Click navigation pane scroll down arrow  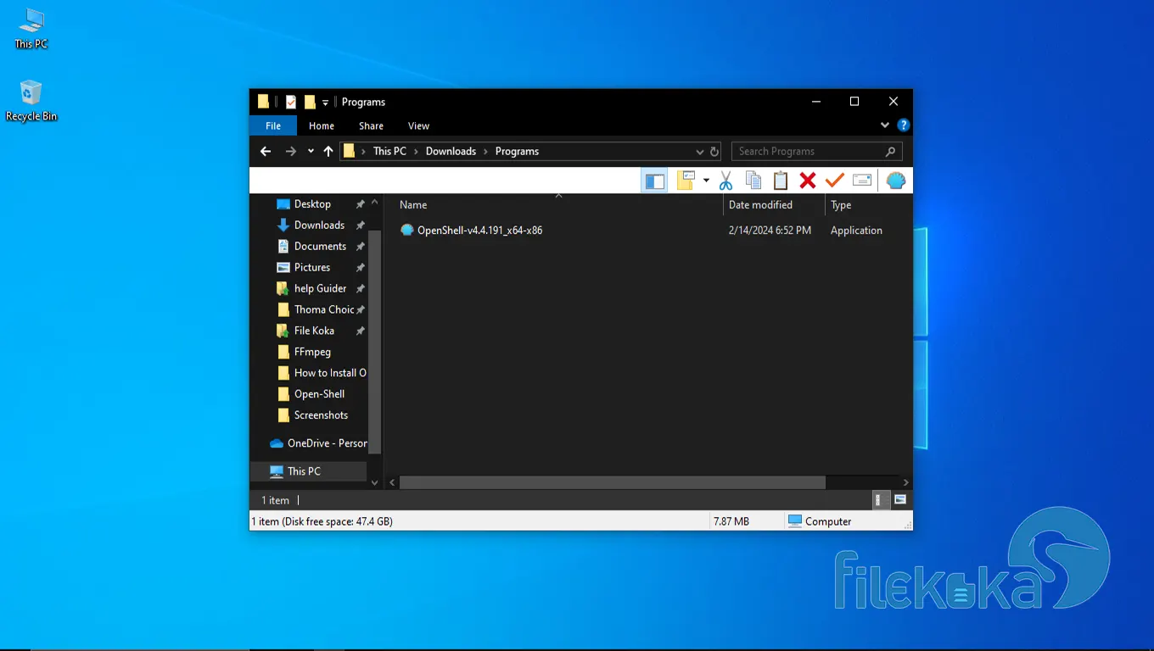point(375,483)
